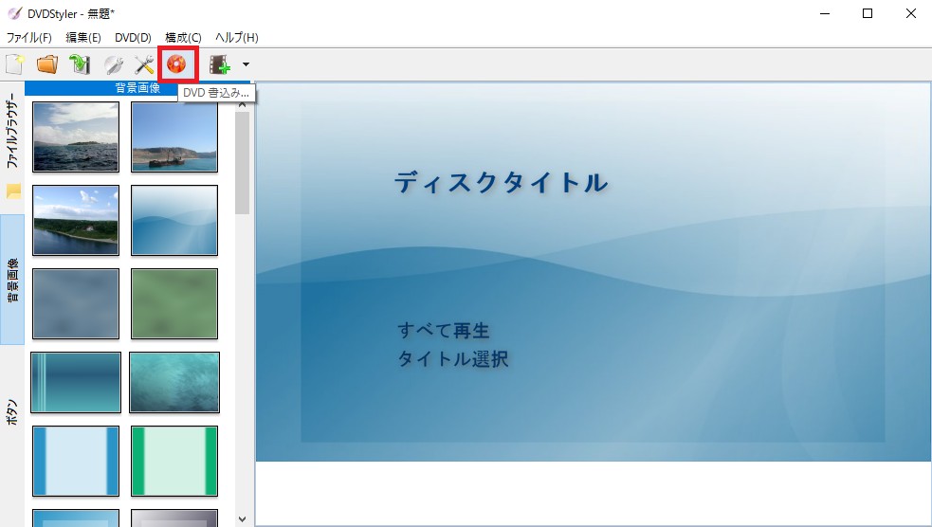Screen dimensions: 932x527
Task: Select the blurry green background thumbnail
Action: pyautogui.click(x=174, y=303)
